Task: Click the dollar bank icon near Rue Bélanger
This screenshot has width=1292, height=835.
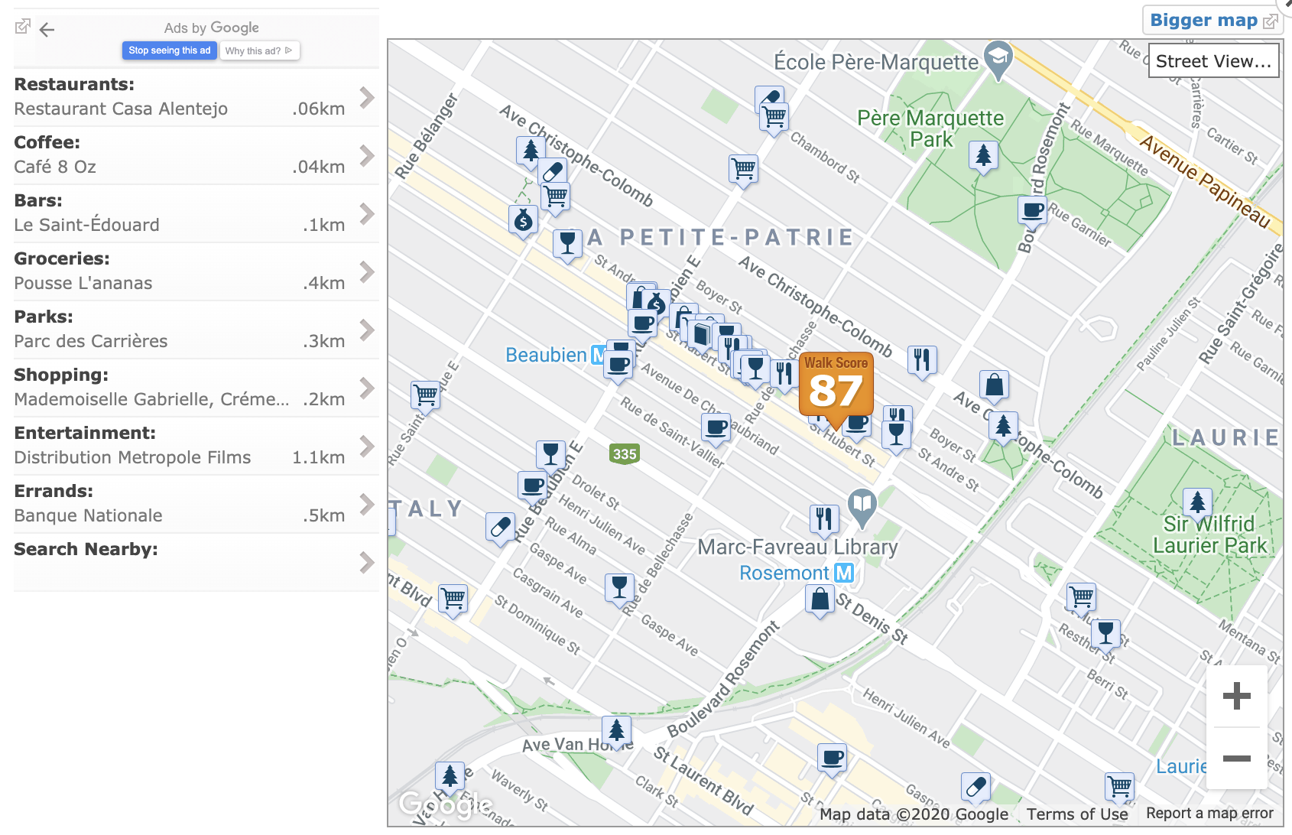Action: coord(523,221)
